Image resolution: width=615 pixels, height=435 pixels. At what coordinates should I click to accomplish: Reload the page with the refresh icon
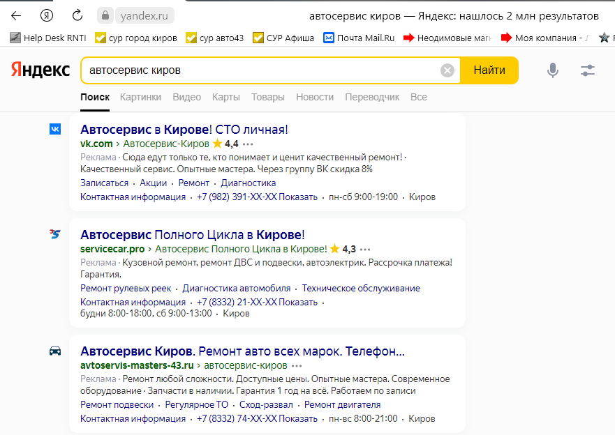point(77,15)
